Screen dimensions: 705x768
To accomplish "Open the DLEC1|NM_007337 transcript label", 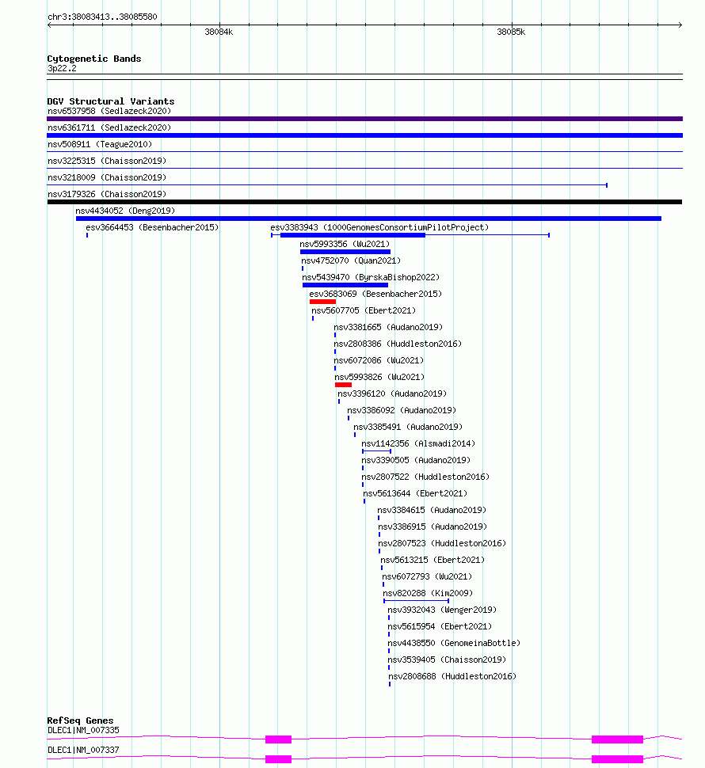I will (83, 751).
